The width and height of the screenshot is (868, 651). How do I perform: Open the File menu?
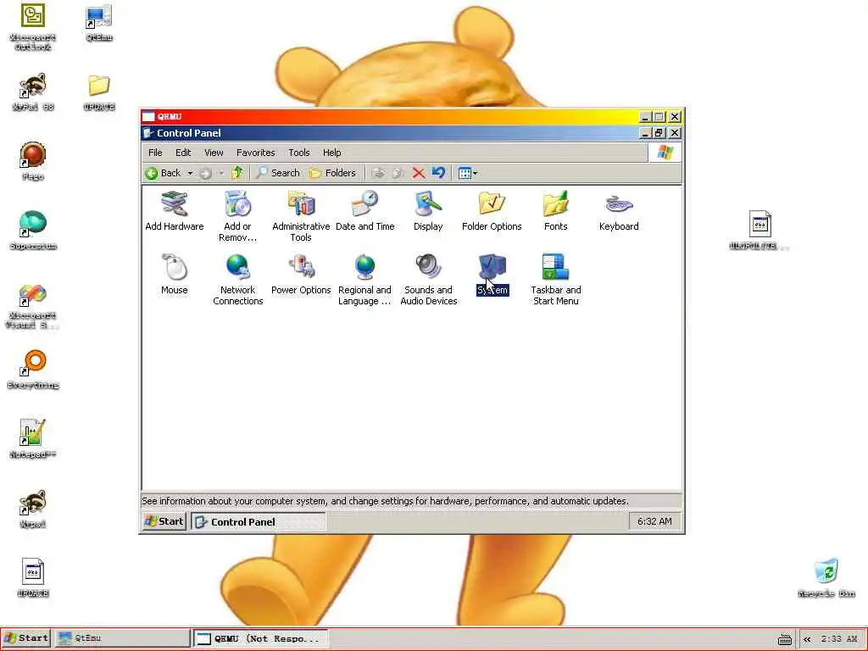point(155,153)
